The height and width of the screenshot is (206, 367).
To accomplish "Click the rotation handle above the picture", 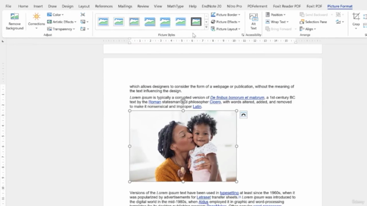I will click(183, 102).
